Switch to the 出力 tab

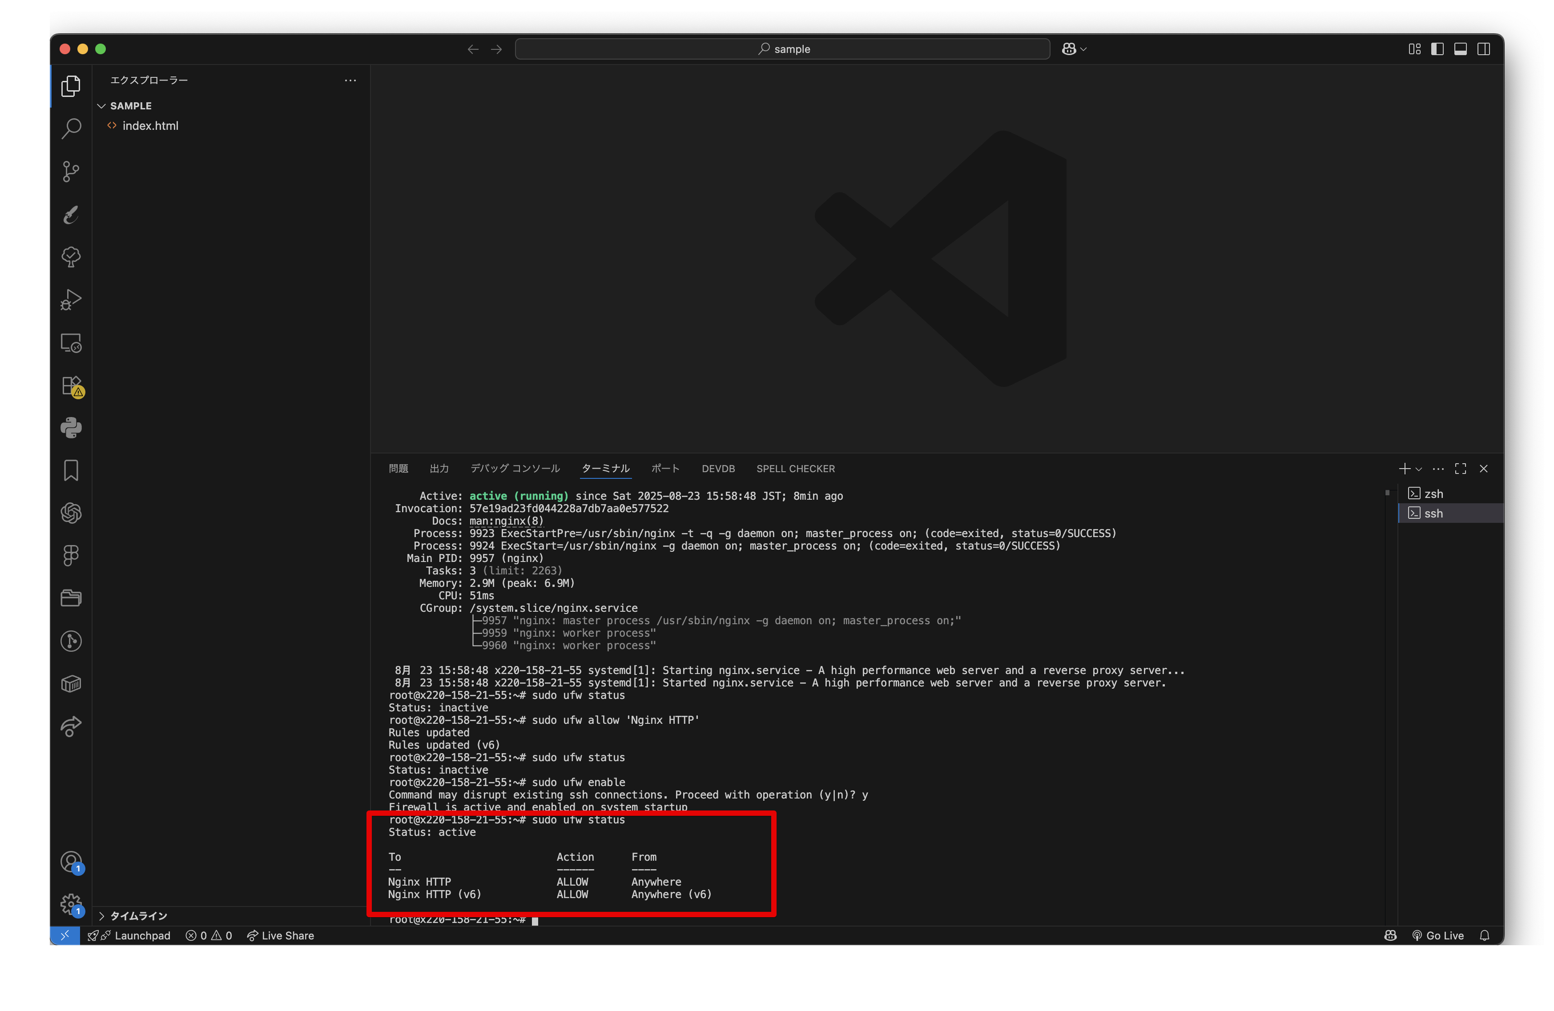[439, 469]
